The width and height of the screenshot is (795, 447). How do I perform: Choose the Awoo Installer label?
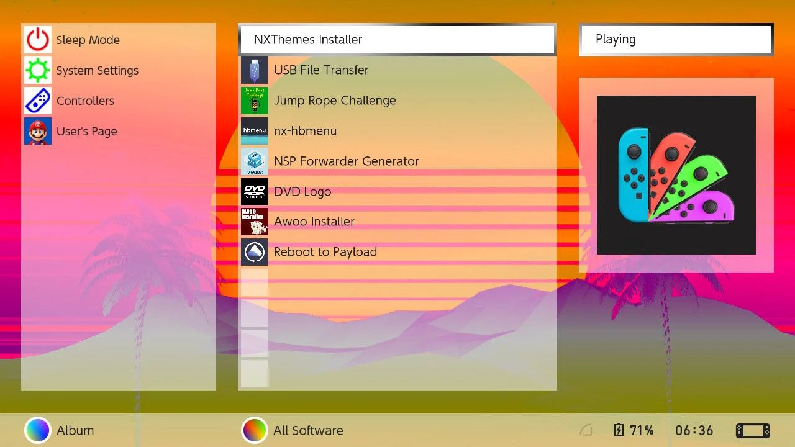(314, 222)
